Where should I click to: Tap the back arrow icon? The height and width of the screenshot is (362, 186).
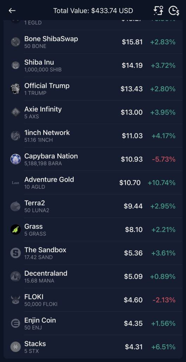tap(12, 11)
